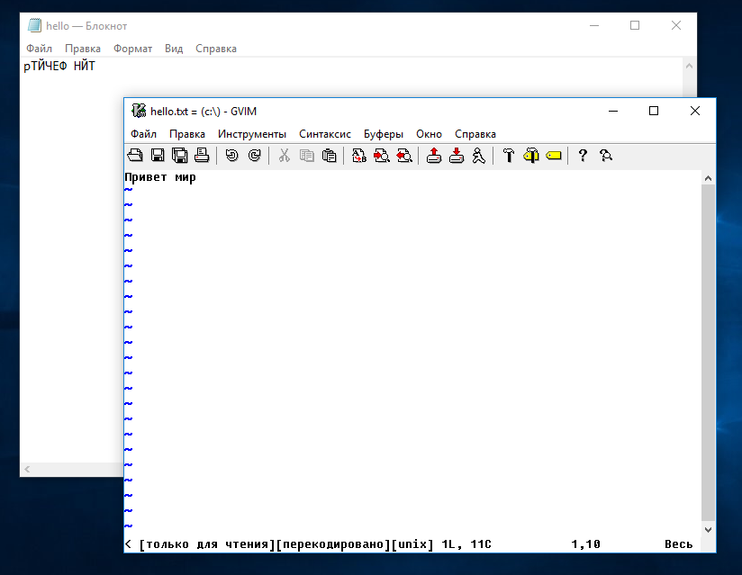Click the Save All files toolbar icon
The width and height of the screenshot is (742, 575).
coord(180,155)
